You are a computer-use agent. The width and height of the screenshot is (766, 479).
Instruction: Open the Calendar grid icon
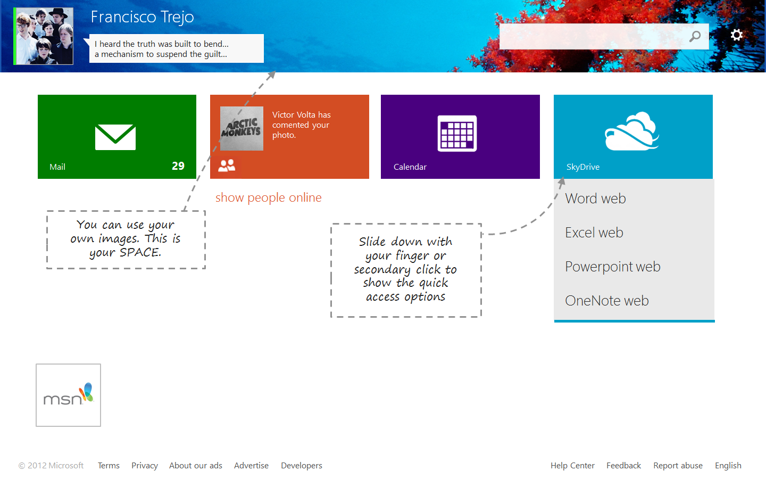coord(457,134)
